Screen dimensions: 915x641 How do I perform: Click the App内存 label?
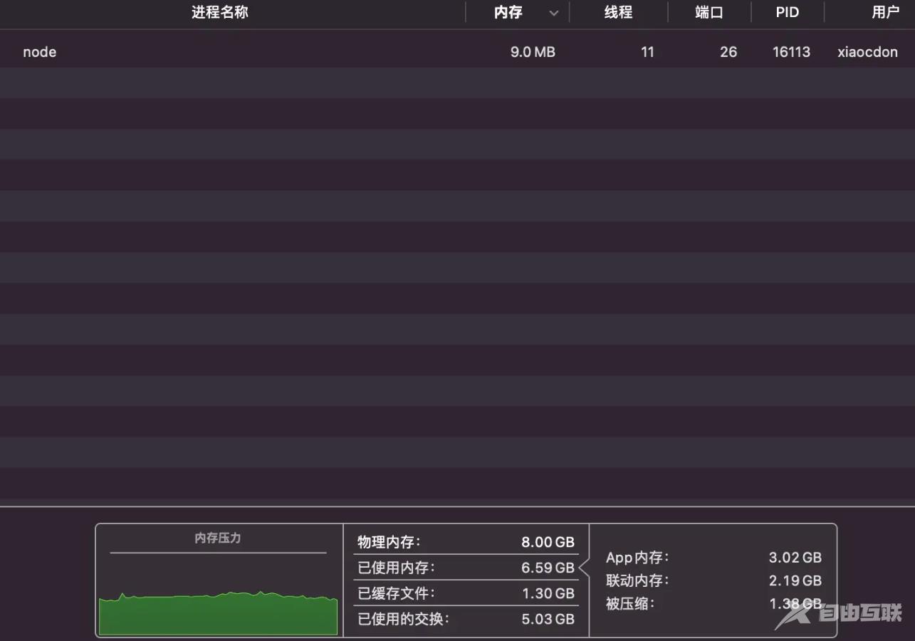637,558
